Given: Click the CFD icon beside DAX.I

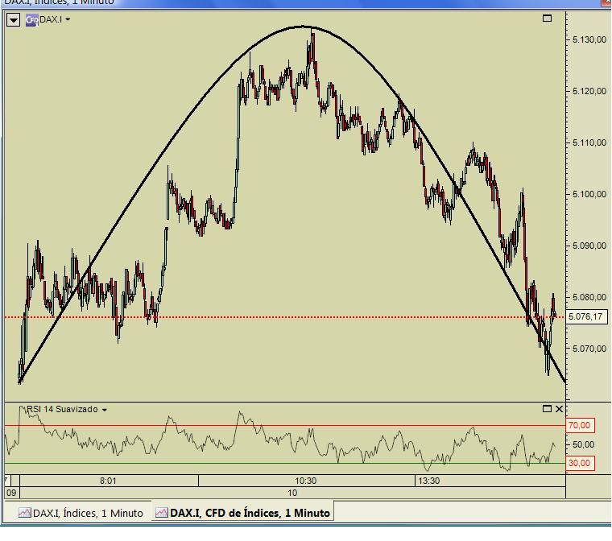Looking at the screenshot, I should (x=32, y=20).
